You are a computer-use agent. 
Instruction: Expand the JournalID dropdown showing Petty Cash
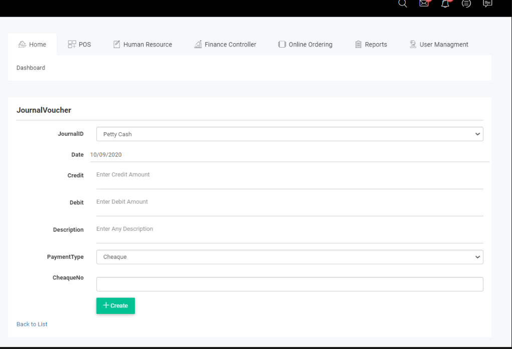(x=289, y=134)
